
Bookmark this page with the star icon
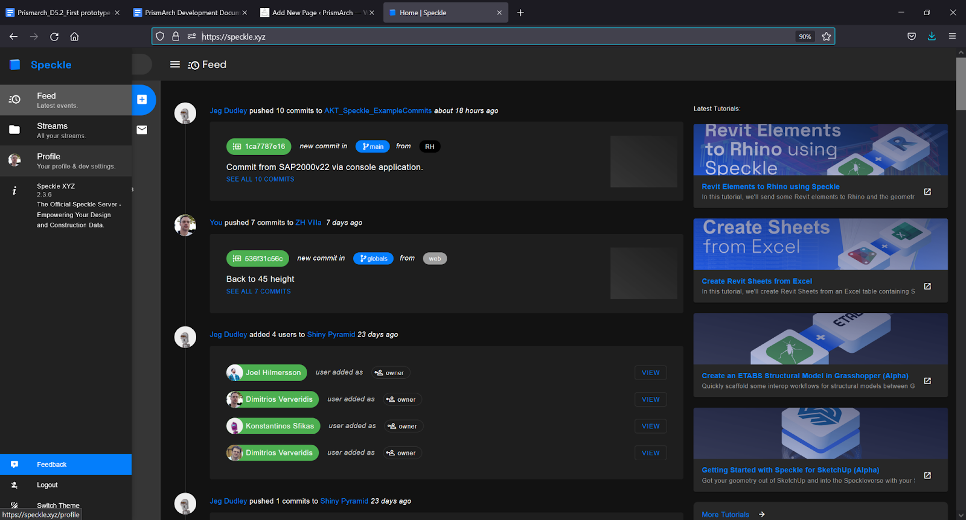click(x=827, y=37)
